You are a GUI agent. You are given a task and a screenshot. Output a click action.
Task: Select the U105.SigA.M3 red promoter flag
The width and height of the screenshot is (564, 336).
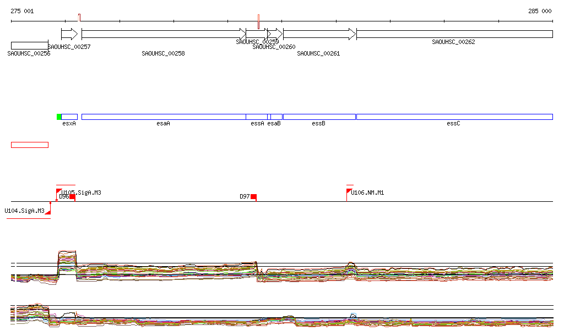click(x=58, y=191)
